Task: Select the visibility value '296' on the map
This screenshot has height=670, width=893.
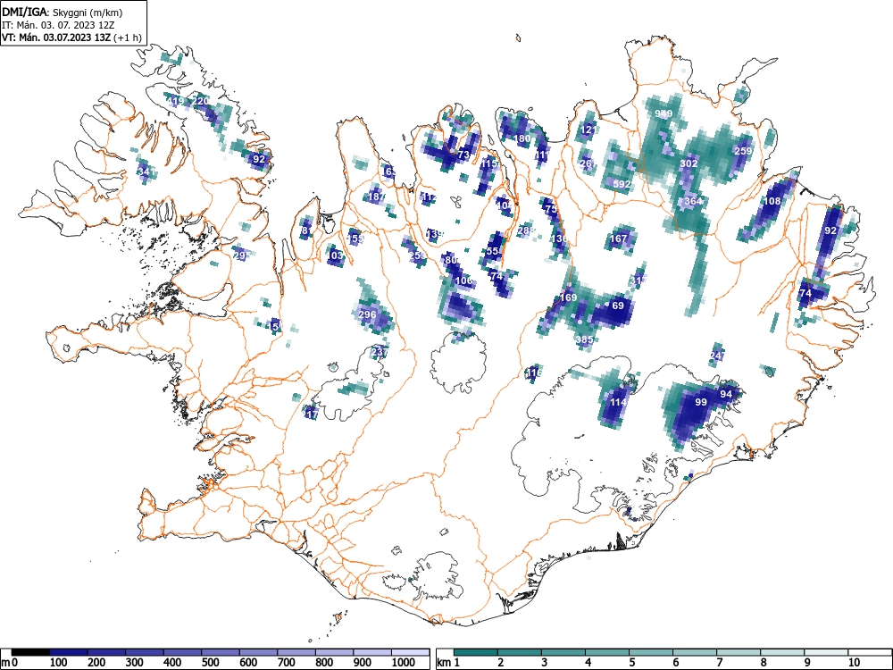Action: click(x=367, y=314)
